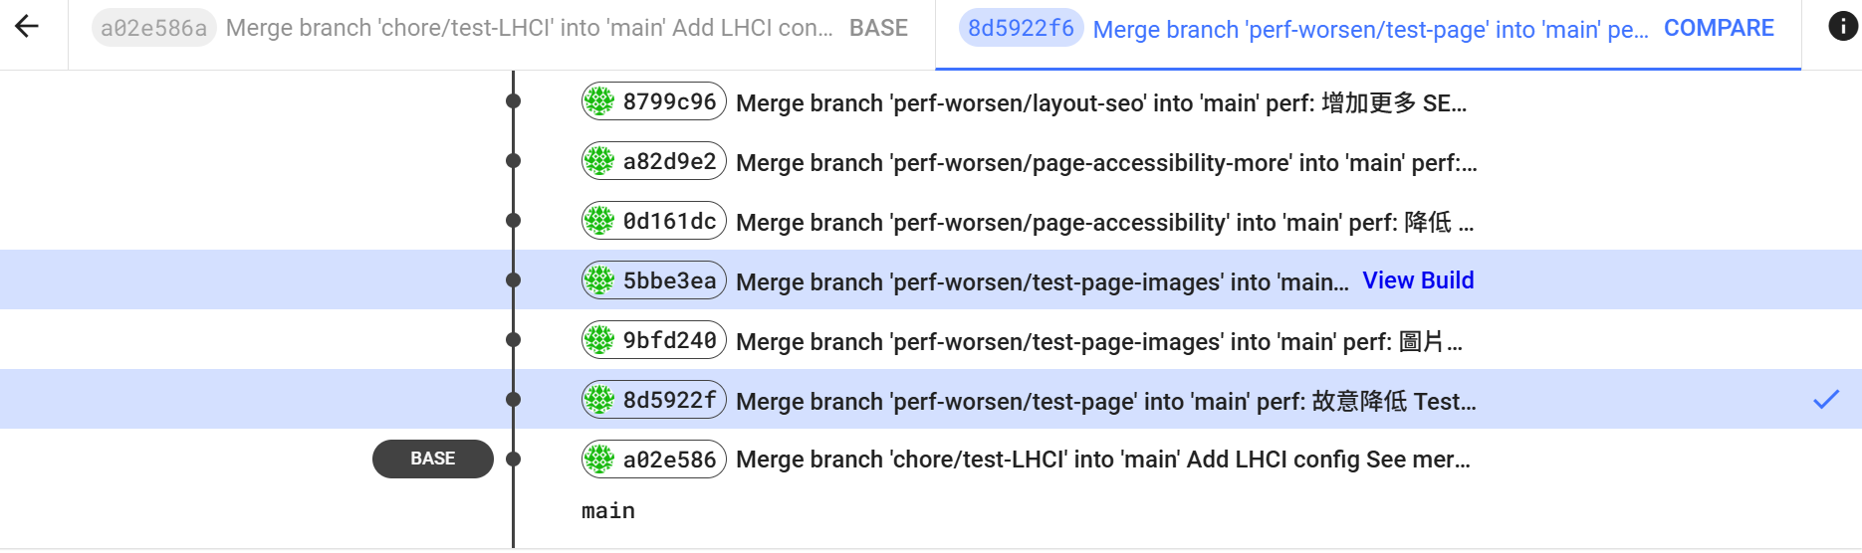Viewport: 1862px width, 553px height.
Task: Click timeline dot for commit 8799c96
Action: tap(513, 101)
